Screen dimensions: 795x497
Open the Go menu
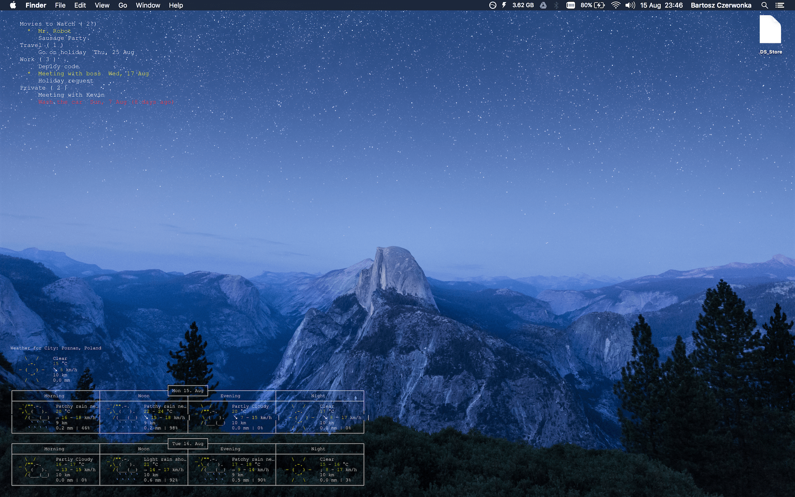(x=123, y=5)
